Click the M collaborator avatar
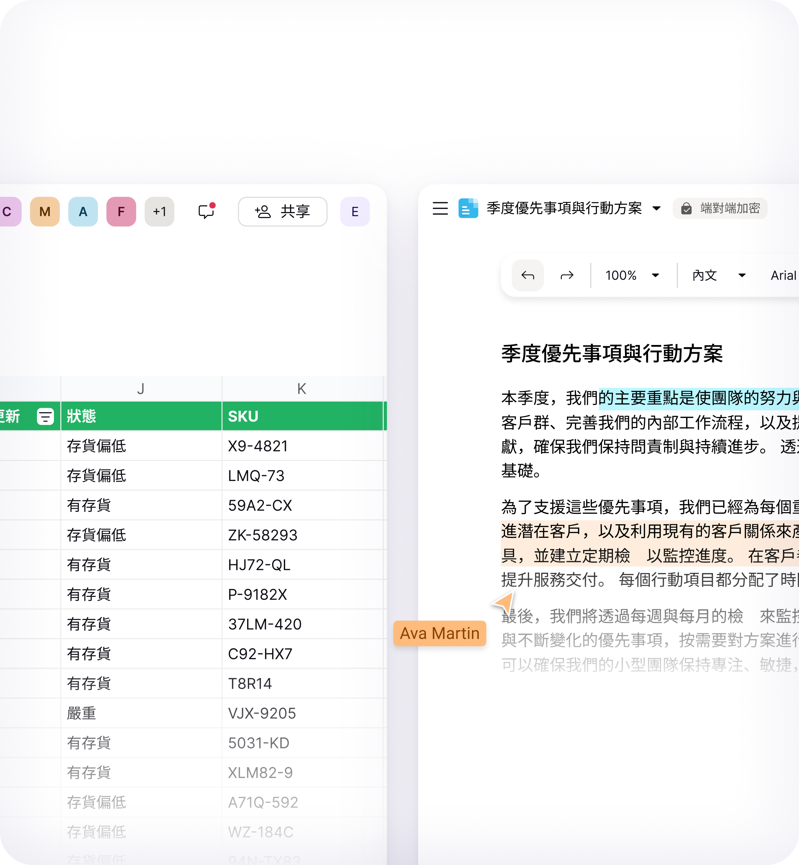This screenshot has width=799, height=865. pyautogui.click(x=45, y=211)
